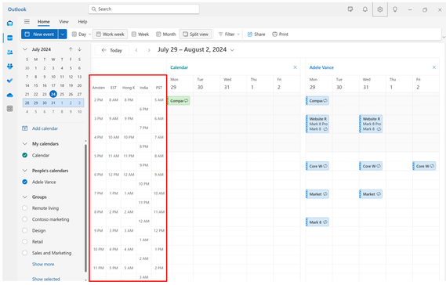This screenshot has height=285, width=446.
Task: Toggle Split view mode
Action: click(x=195, y=34)
